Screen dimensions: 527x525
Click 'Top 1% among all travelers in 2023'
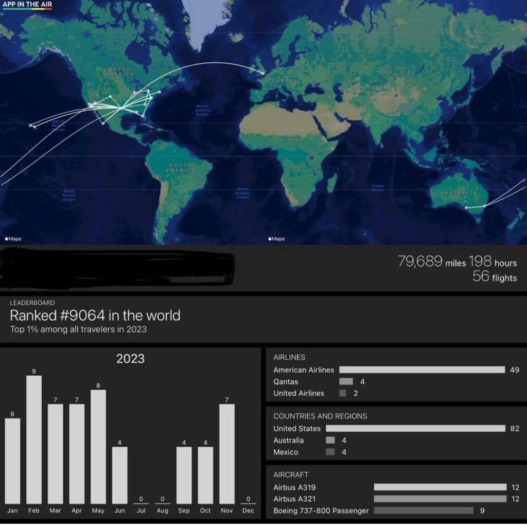pos(78,329)
